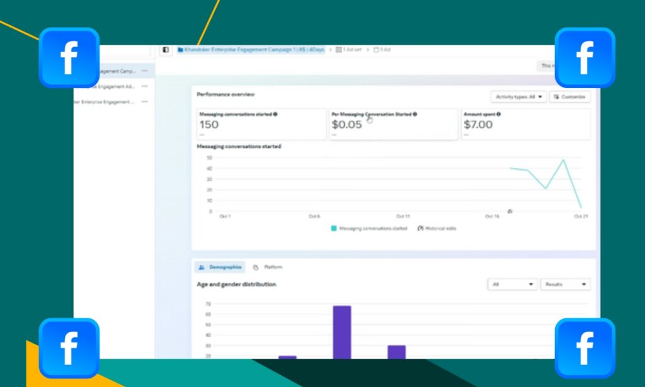Image resolution: width=645 pixels, height=387 pixels.
Task: Toggle Historical edits legend item
Action: [x=437, y=228]
